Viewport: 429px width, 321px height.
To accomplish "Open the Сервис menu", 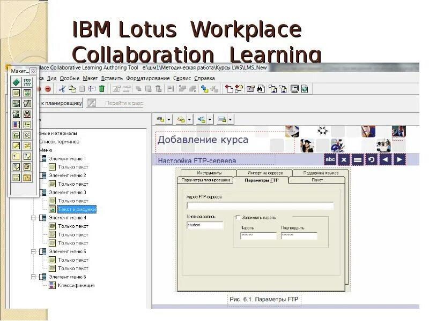I will point(182,78).
